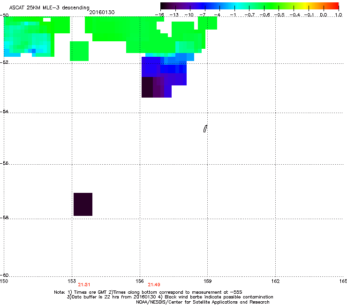The height and width of the screenshot is (305, 347).
Task: Click the longitude label 156
Action: click(x=140, y=281)
